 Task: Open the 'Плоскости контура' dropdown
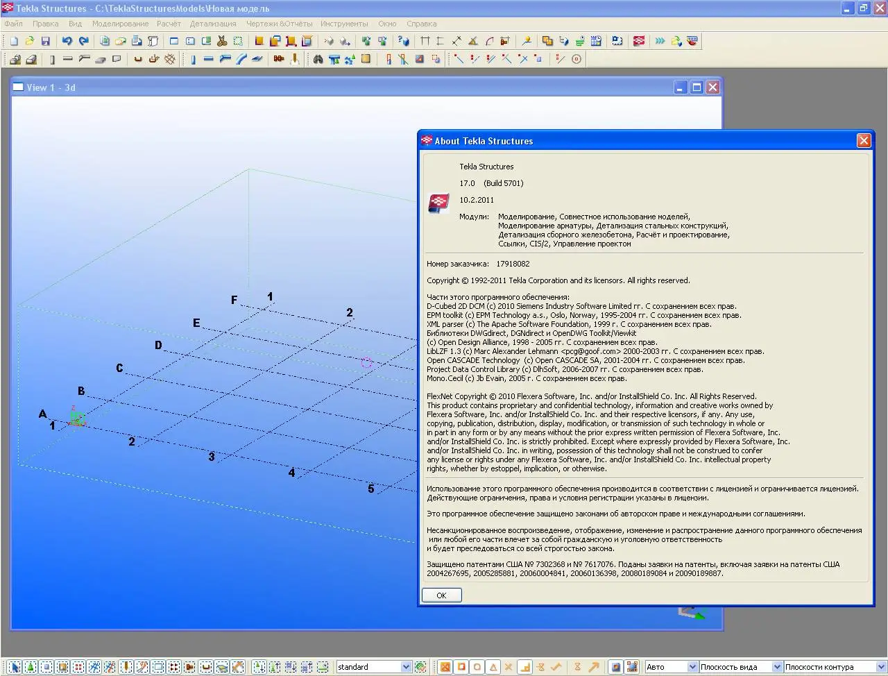click(880, 667)
